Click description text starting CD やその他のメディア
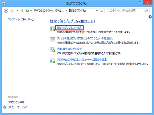The height and width of the screenshot is (115, 154). point(89,53)
